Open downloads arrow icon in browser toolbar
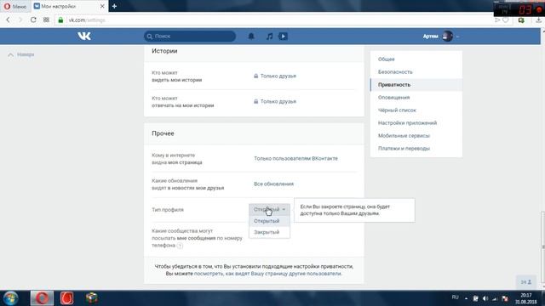Viewport: 545px width, 306px height. click(x=538, y=20)
